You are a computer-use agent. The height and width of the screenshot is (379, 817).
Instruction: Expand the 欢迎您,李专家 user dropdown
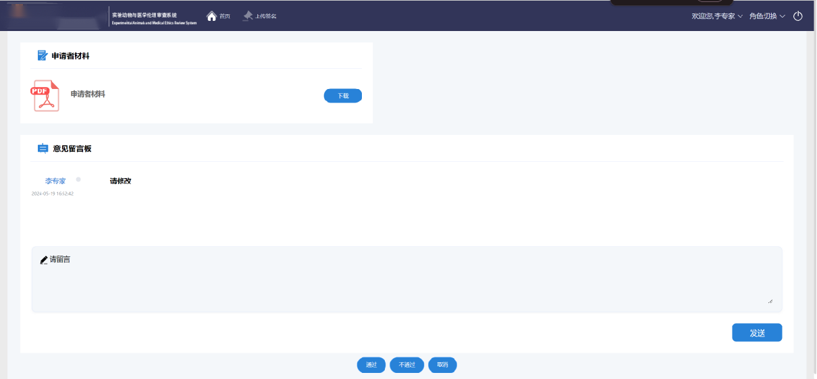716,16
